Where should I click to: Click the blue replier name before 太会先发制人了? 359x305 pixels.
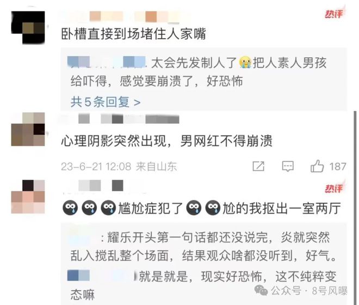point(107,62)
